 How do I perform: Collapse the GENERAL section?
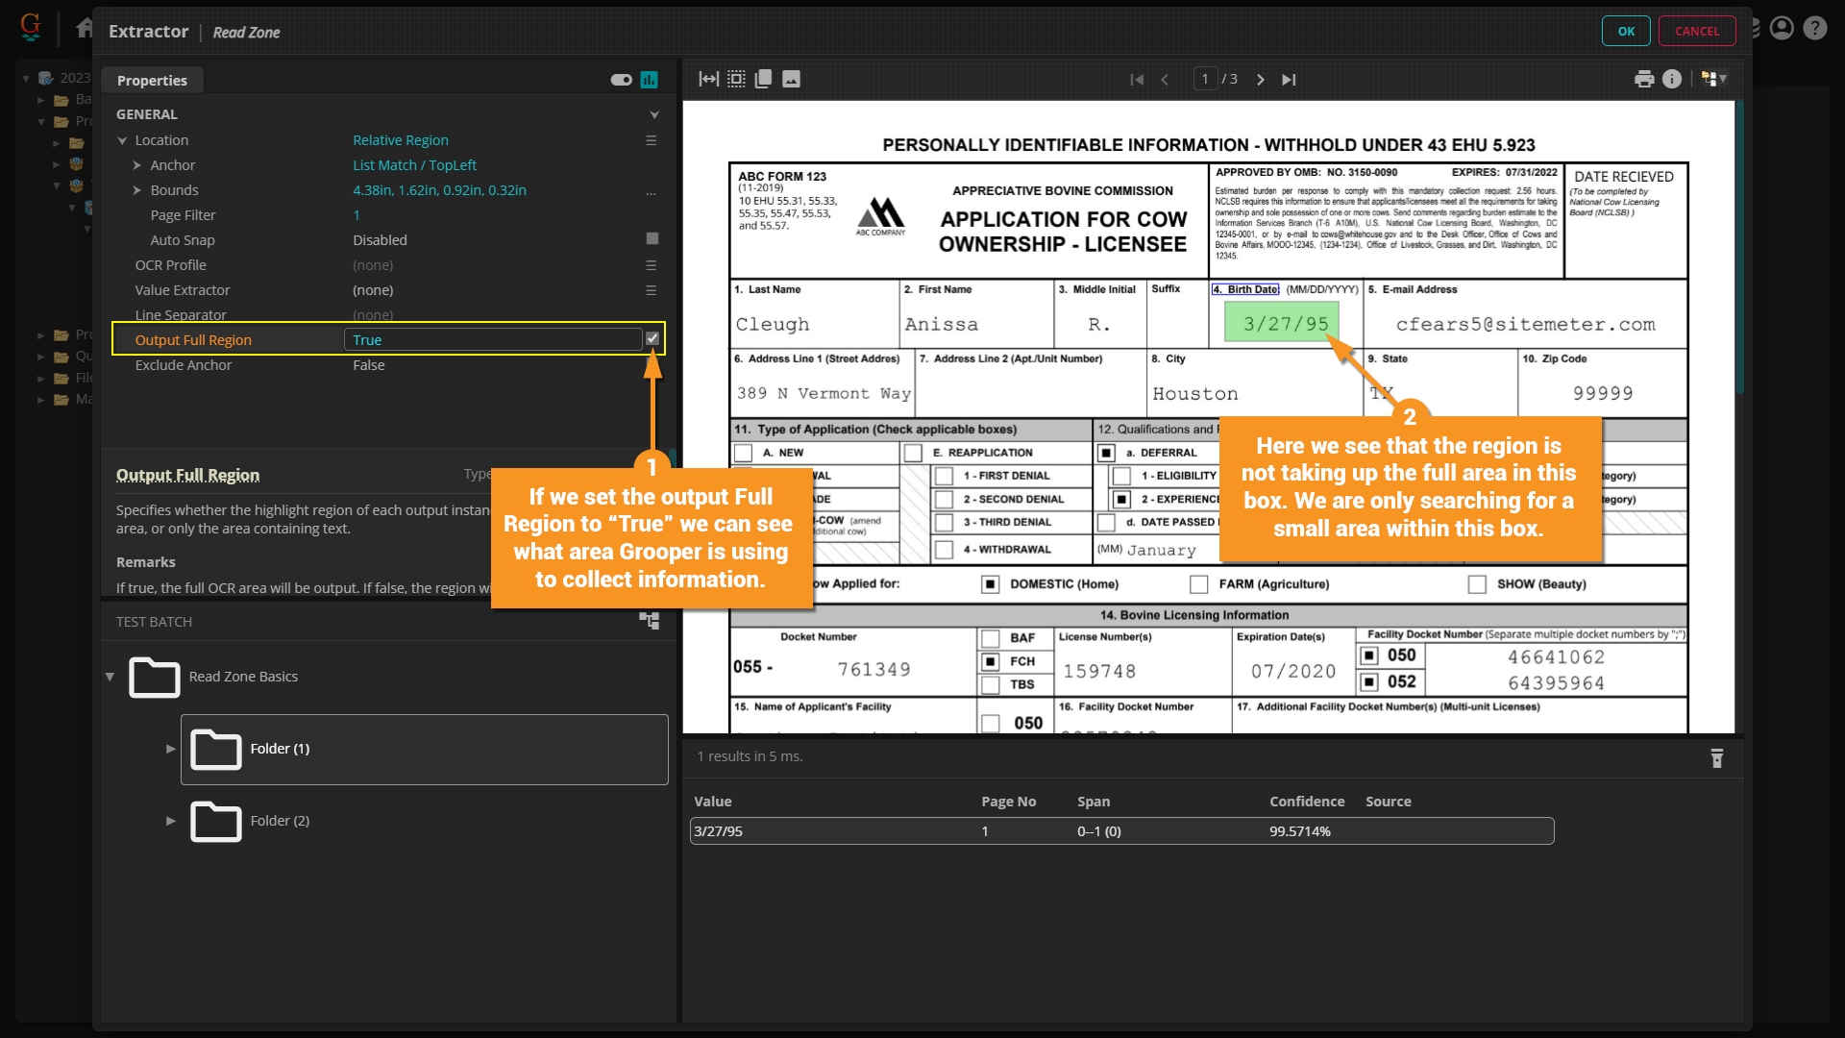click(x=654, y=114)
